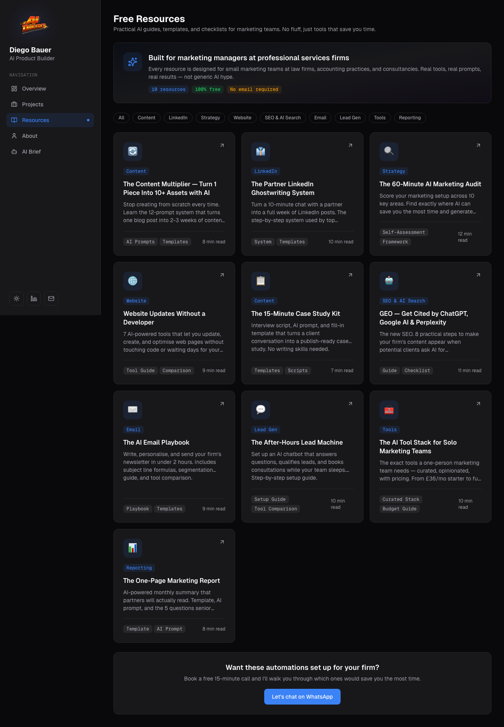
Task: Open the AI Brief navigation item
Action: click(x=31, y=152)
